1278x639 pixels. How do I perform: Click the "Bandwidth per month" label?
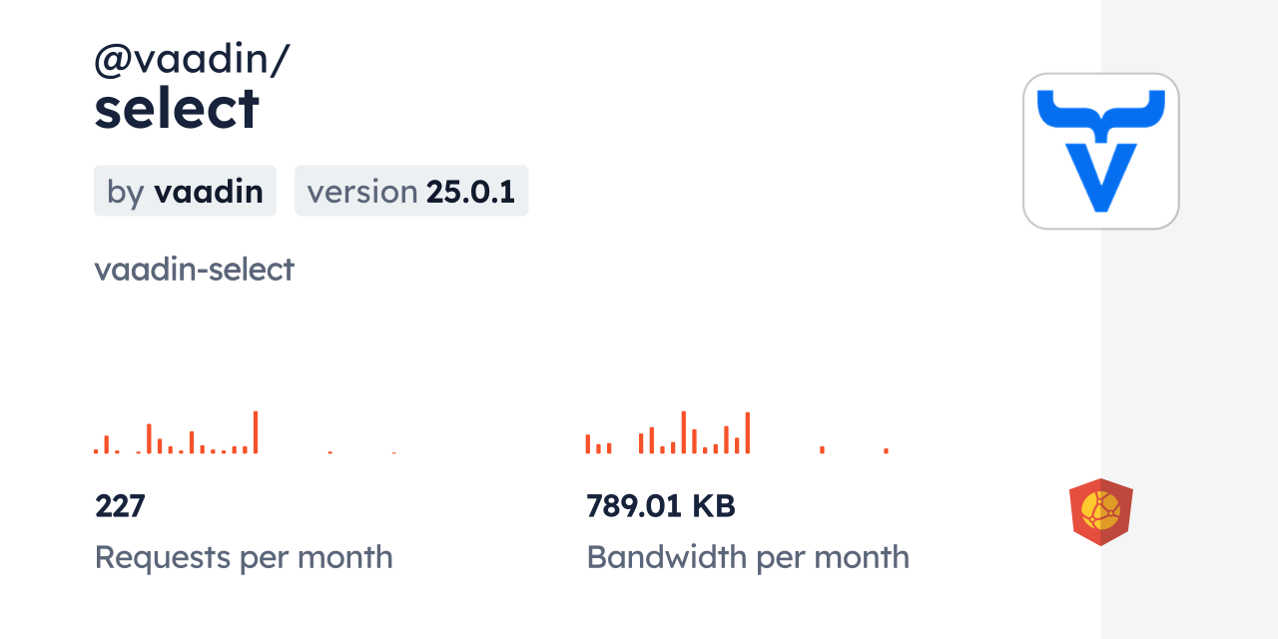click(x=747, y=557)
